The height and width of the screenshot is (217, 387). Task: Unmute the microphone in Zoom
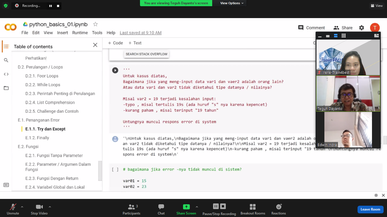point(13,209)
